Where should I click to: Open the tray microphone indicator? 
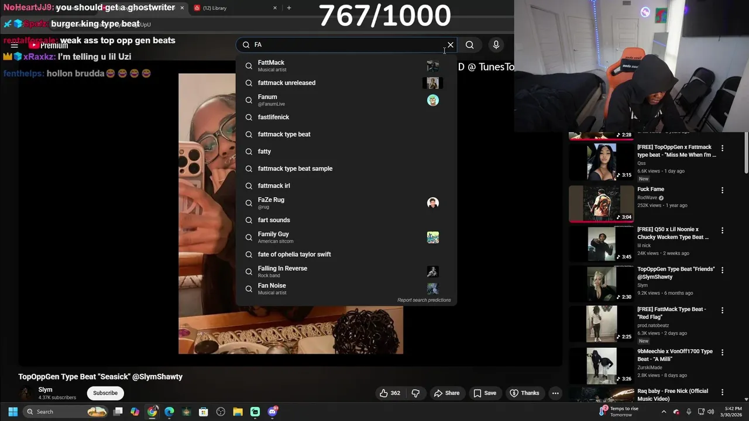(689, 412)
